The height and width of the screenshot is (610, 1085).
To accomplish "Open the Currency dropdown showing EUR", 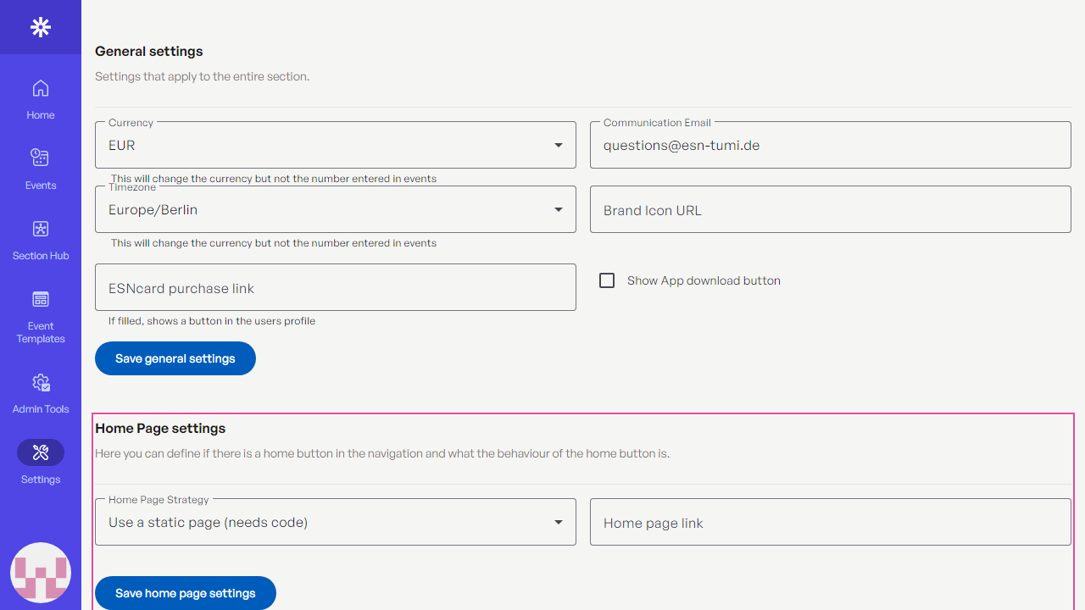I will [335, 145].
